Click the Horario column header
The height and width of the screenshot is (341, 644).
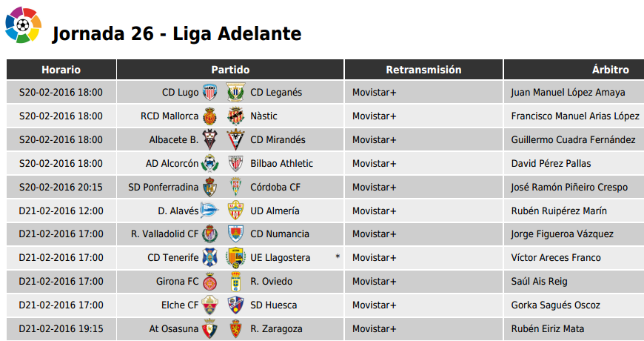click(61, 70)
